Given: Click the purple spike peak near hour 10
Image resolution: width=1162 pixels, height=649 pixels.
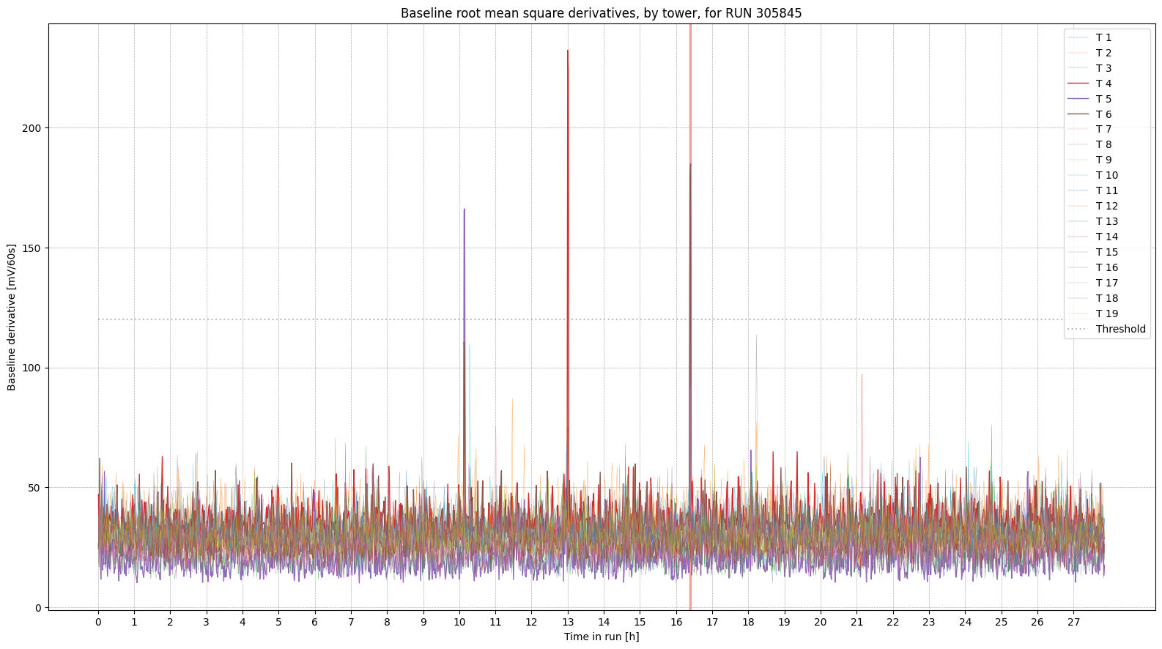Looking at the screenshot, I should (x=465, y=210).
